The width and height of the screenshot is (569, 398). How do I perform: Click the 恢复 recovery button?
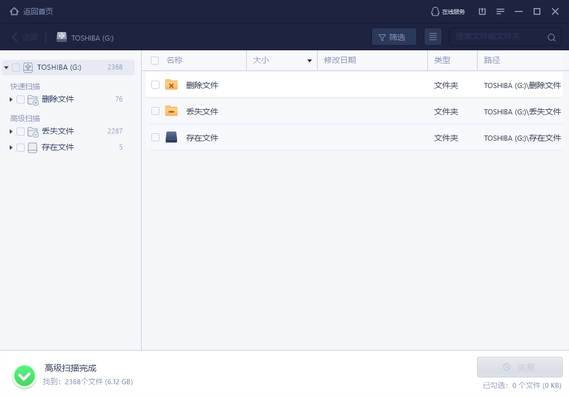[x=519, y=367]
